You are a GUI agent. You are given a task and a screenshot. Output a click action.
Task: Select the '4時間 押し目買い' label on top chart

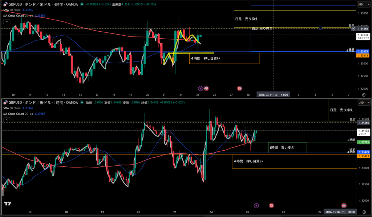point(205,58)
